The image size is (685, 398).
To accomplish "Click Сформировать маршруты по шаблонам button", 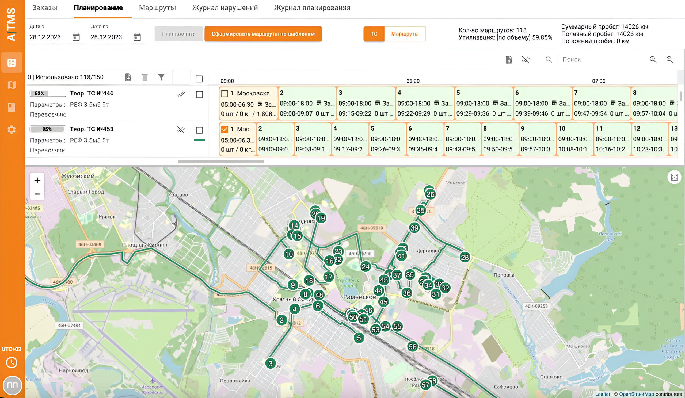I will pos(263,34).
